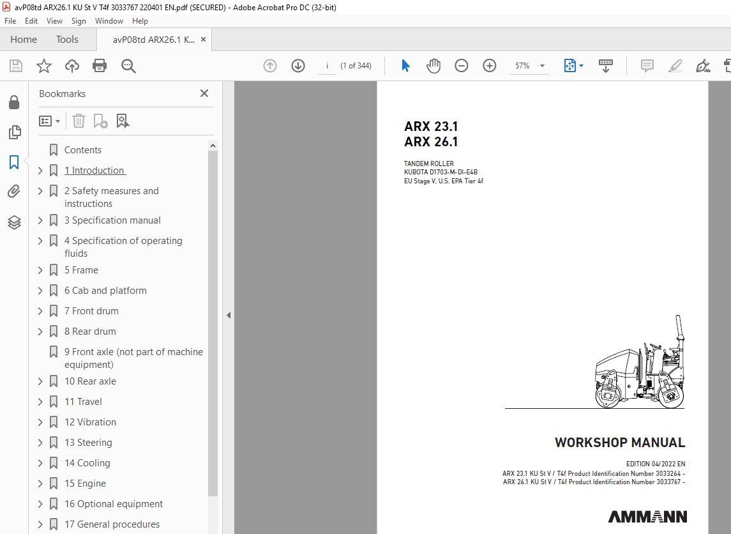Print the document
Viewport: 731px width, 534px height.
[100, 66]
